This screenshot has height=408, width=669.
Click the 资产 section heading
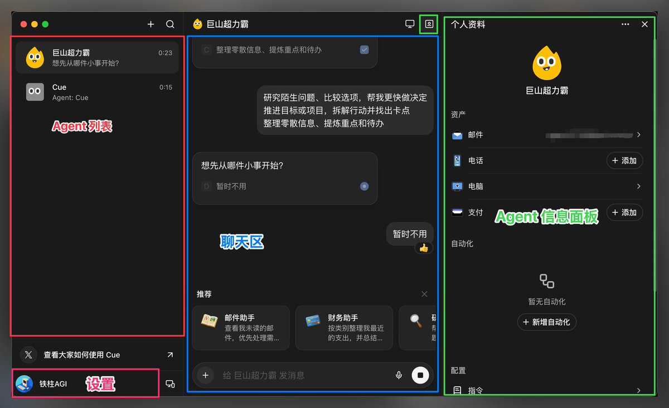click(x=458, y=114)
